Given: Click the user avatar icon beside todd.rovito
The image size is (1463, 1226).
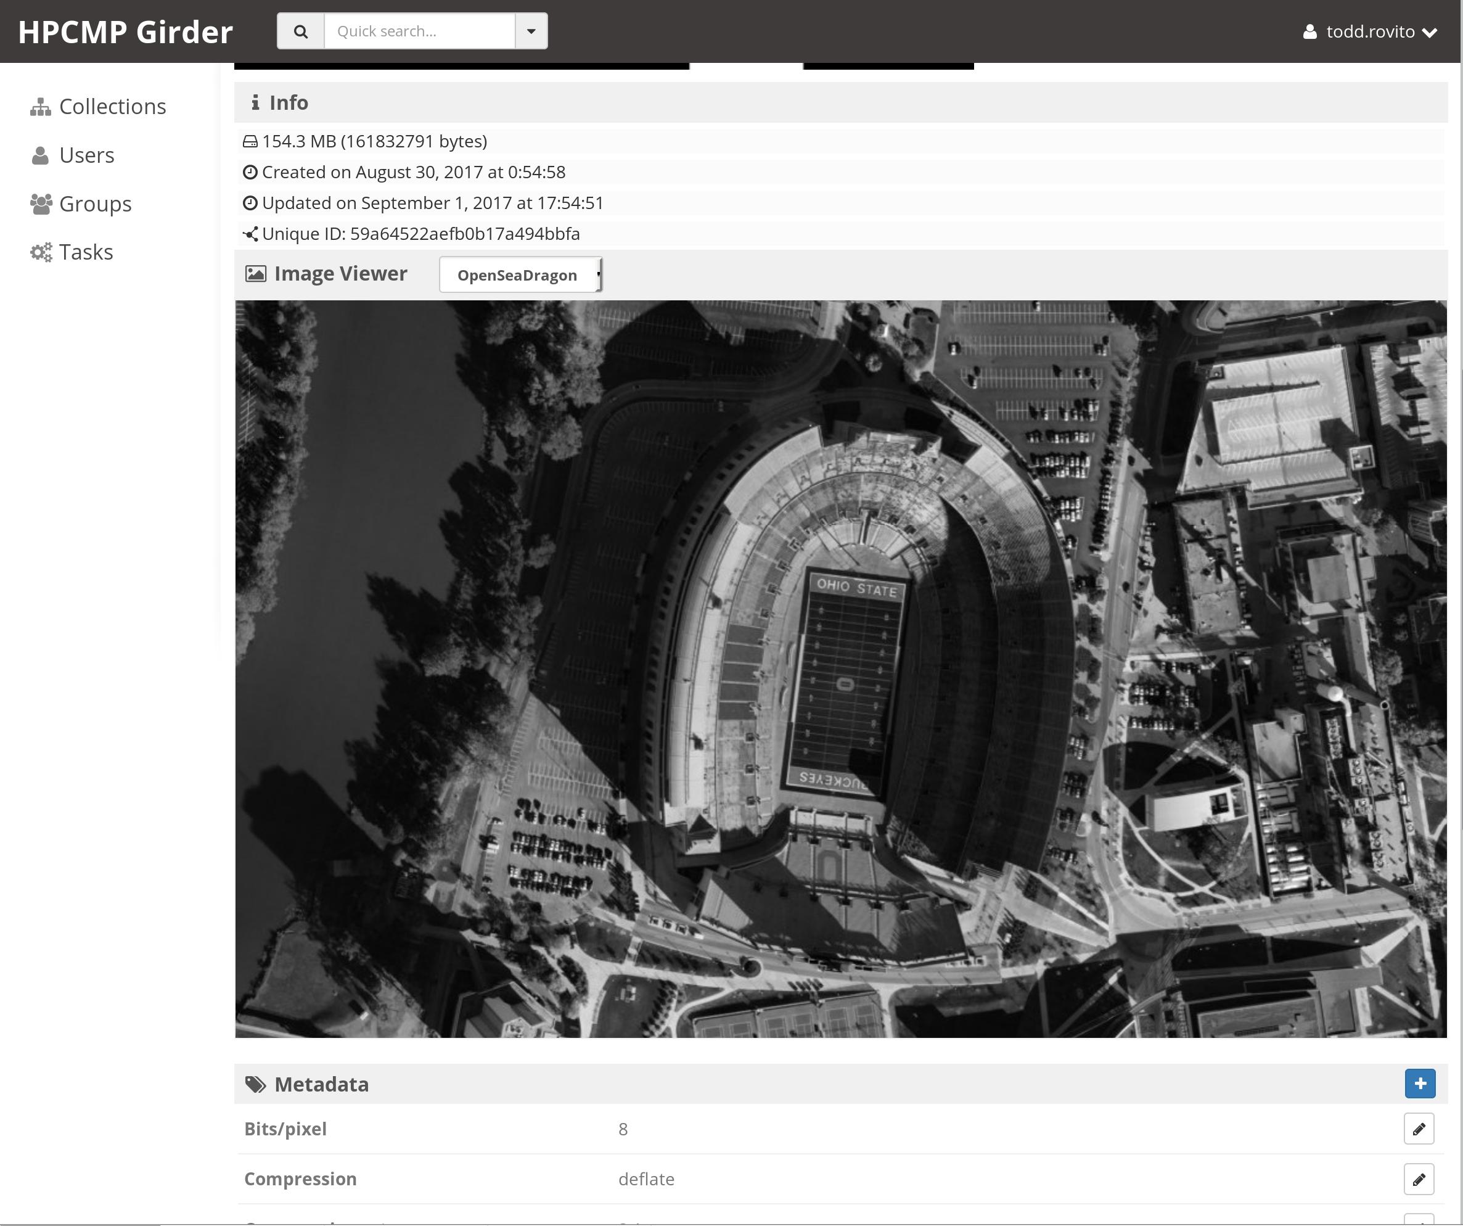Looking at the screenshot, I should (1309, 32).
